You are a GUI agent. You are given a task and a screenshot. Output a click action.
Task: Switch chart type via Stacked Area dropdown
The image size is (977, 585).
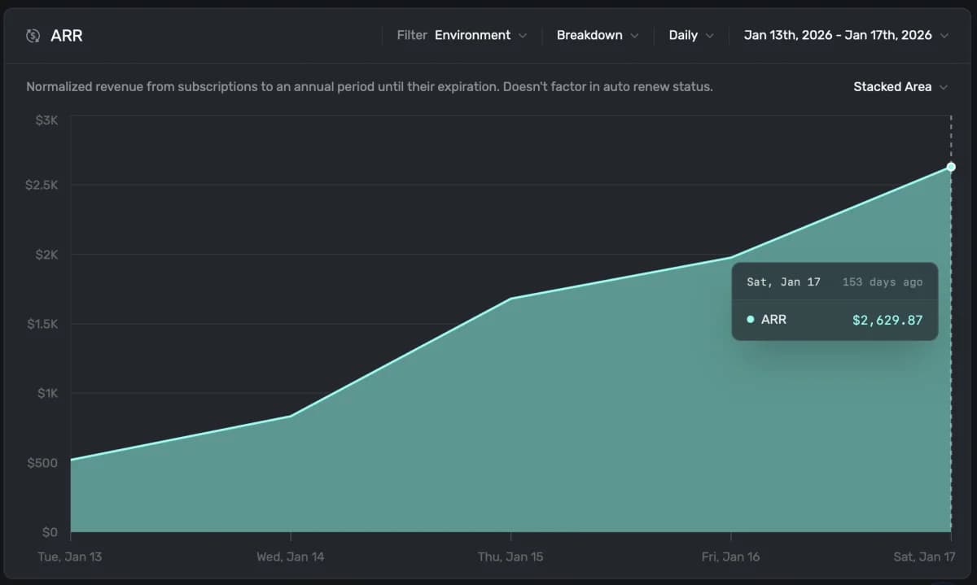pos(900,87)
